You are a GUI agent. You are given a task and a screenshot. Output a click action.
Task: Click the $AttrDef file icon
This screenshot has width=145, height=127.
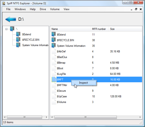[54, 51]
